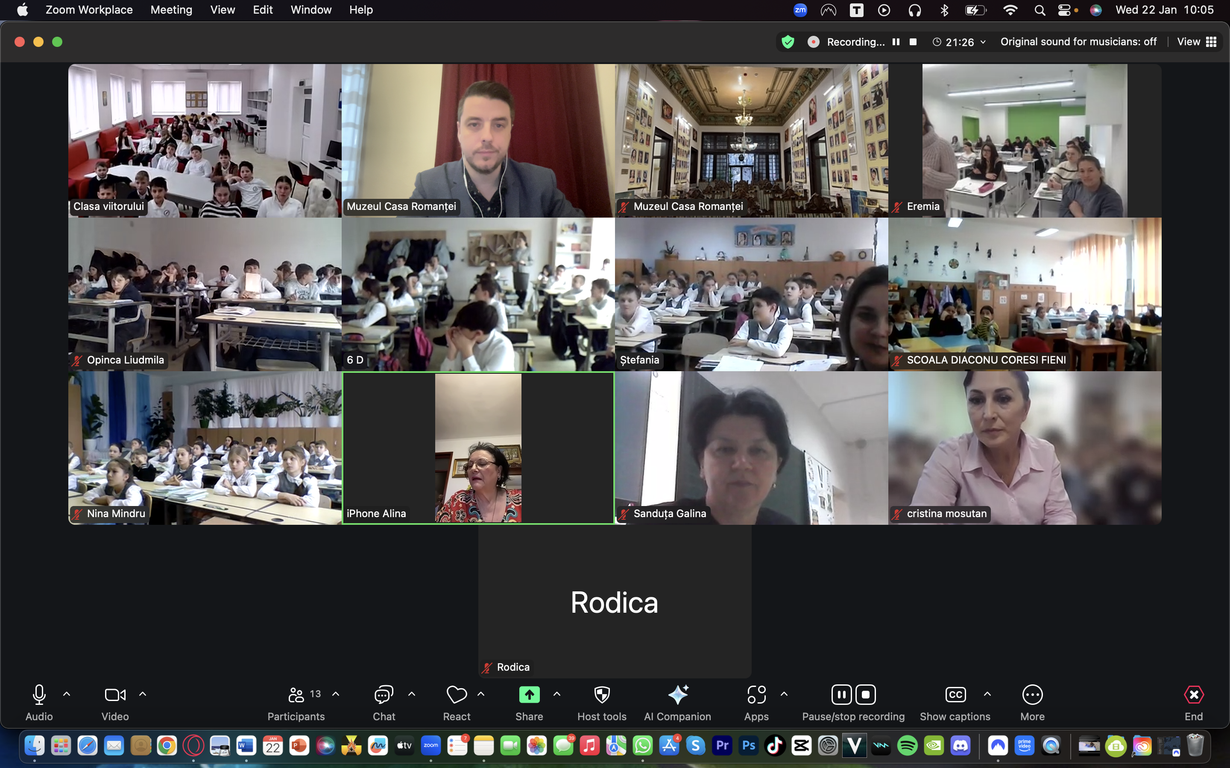Pause recording from the top bar
This screenshot has width=1230, height=768.
[x=896, y=42]
